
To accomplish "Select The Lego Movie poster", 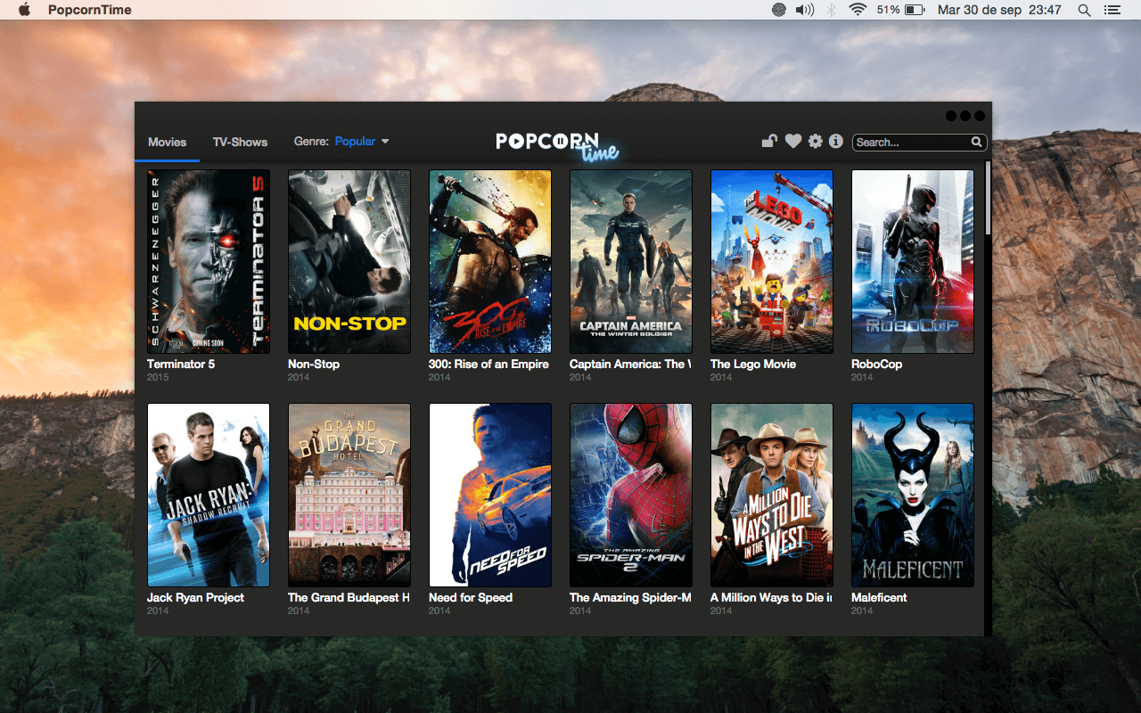I will pyautogui.click(x=771, y=261).
